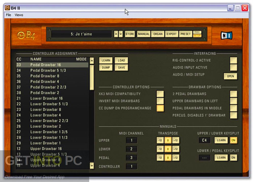The image size is (254, 182).
Task: Set Upper transpose to 0
Action: 168,140
